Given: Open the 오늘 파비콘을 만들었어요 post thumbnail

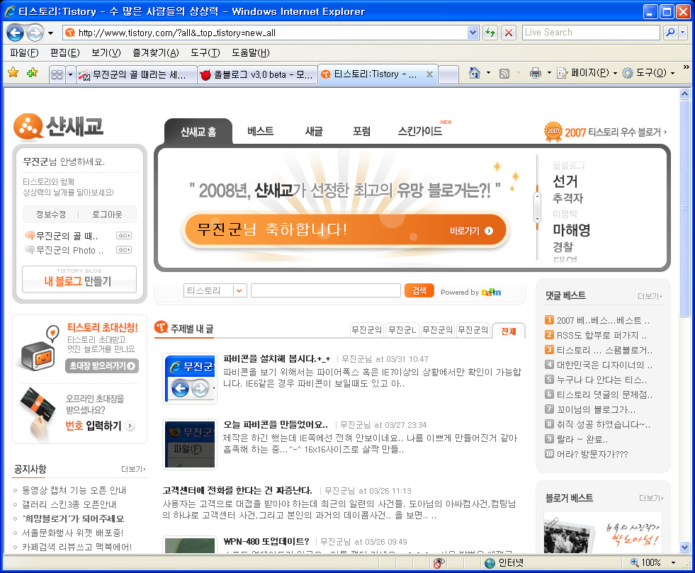Looking at the screenshot, I should [x=190, y=444].
